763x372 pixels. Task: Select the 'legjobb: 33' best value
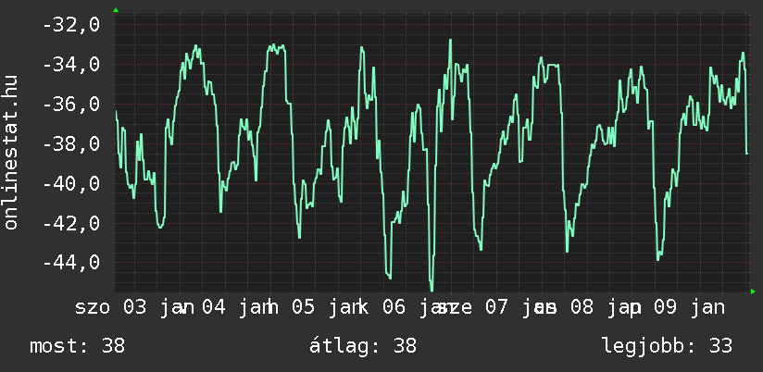[x=667, y=346]
